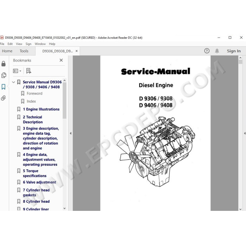Open the bookmarks options list dropdown
The height and width of the screenshot is (246, 246).
(x=17, y=71)
